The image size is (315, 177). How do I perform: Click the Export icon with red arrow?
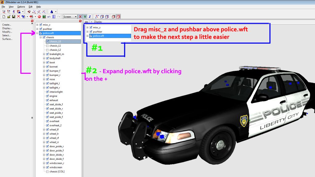pyautogui.click(x=31, y=17)
